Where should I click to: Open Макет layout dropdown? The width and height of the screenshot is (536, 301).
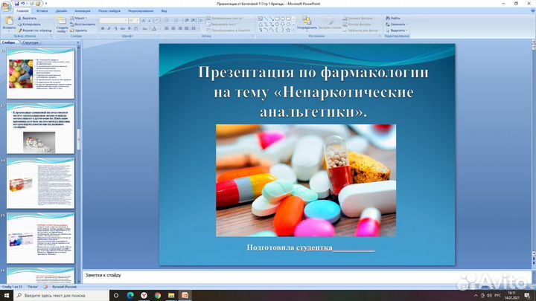(79, 18)
